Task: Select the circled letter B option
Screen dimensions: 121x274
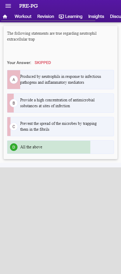Action: (14, 103)
